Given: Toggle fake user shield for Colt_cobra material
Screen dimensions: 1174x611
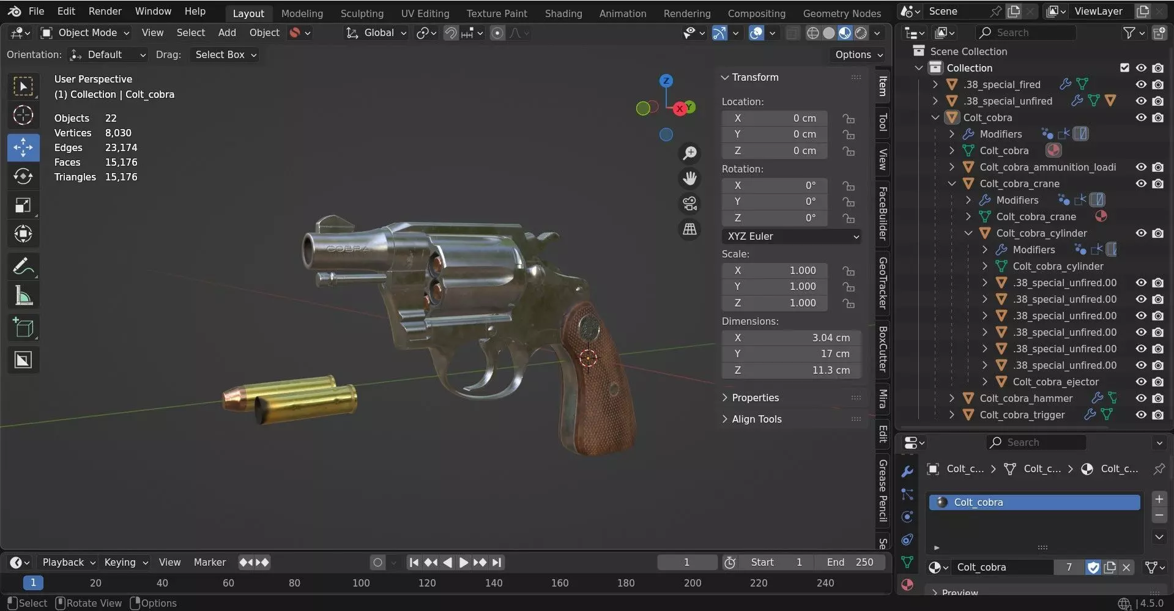Looking at the screenshot, I should pos(1093,568).
